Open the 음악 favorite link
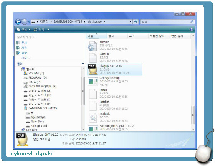This screenshot has width=215, height=166. 24,53
